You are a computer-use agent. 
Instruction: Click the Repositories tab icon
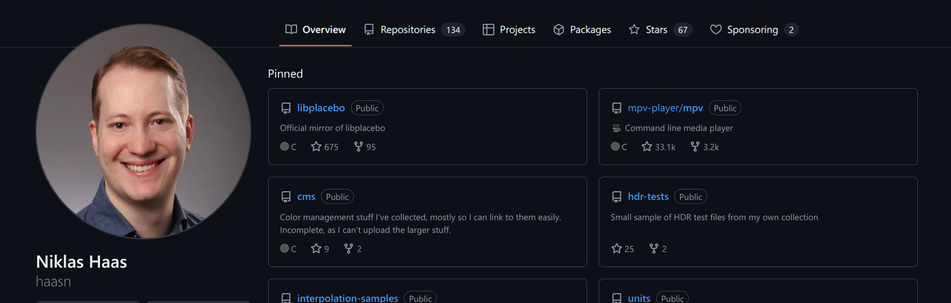coord(369,29)
